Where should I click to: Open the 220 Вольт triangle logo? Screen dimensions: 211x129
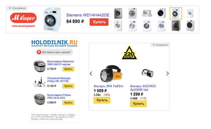129,53
